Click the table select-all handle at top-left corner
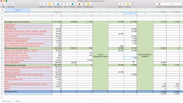This screenshot has height=103, width=183. pos(2,13)
